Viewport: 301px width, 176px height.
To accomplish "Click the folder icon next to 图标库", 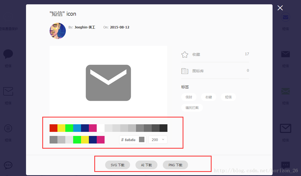I will tap(185, 71).
